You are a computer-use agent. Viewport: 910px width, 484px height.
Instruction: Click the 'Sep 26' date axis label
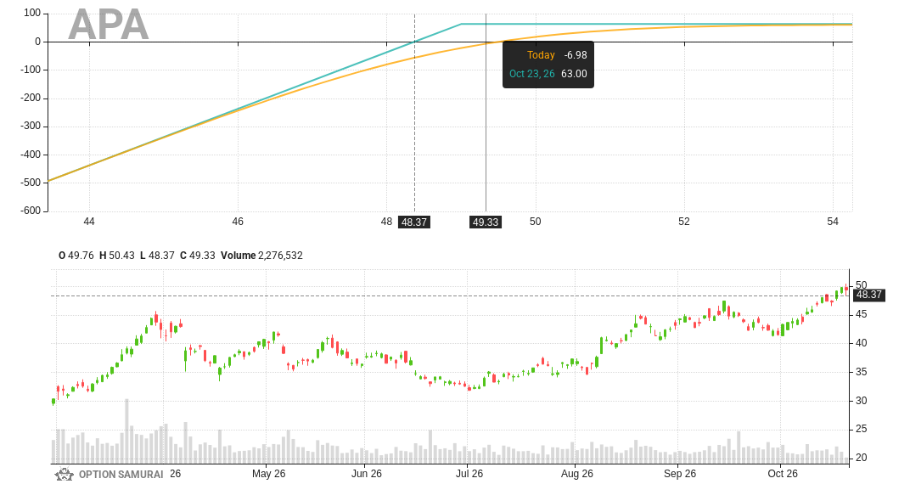pos(680,474)
